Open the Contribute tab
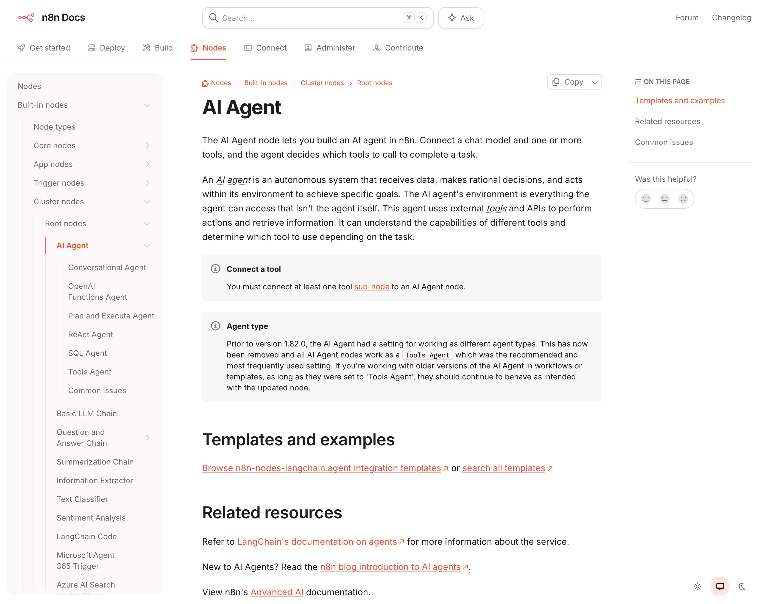 [398, 48]
